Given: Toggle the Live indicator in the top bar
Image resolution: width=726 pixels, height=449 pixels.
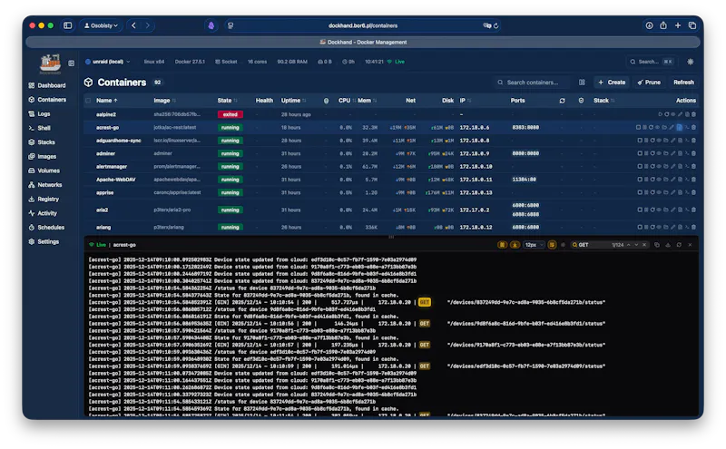Looking at the screenshot, I should [396, 62].
